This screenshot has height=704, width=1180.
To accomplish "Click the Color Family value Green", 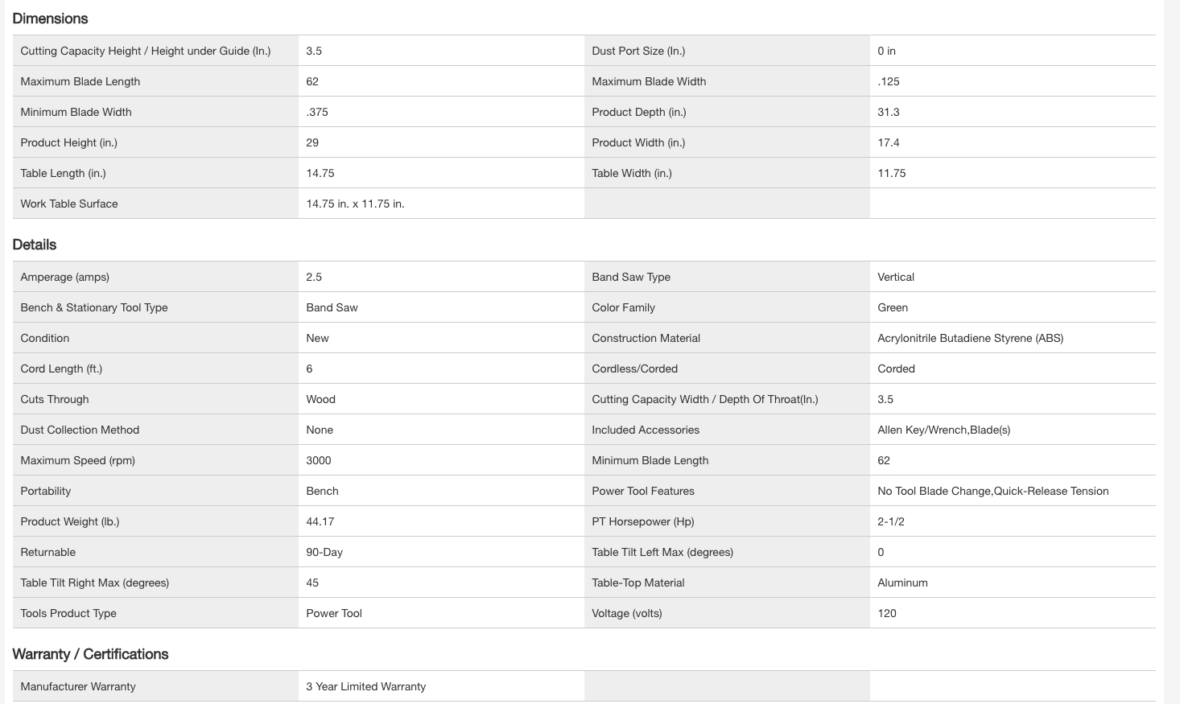I will 893,307.
